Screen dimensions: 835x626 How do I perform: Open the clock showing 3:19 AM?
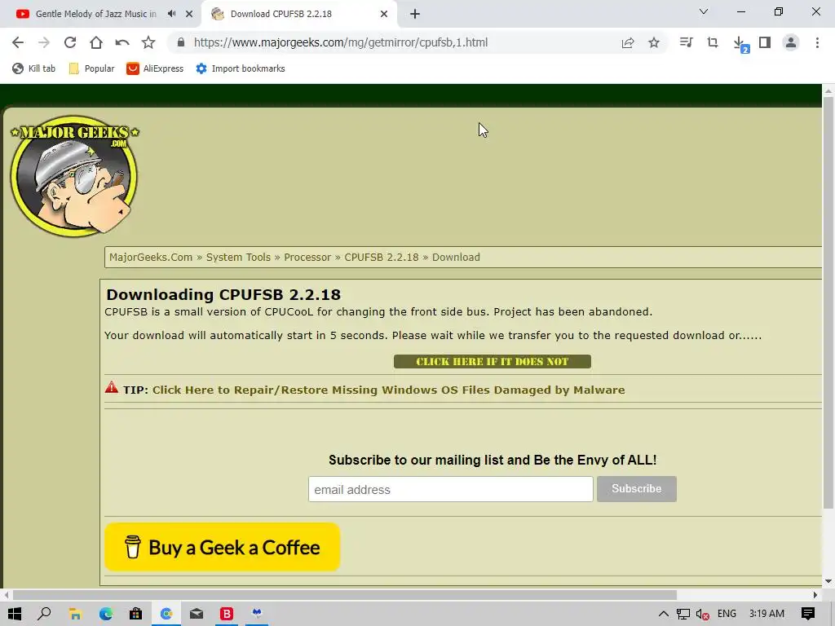point(767,614)
